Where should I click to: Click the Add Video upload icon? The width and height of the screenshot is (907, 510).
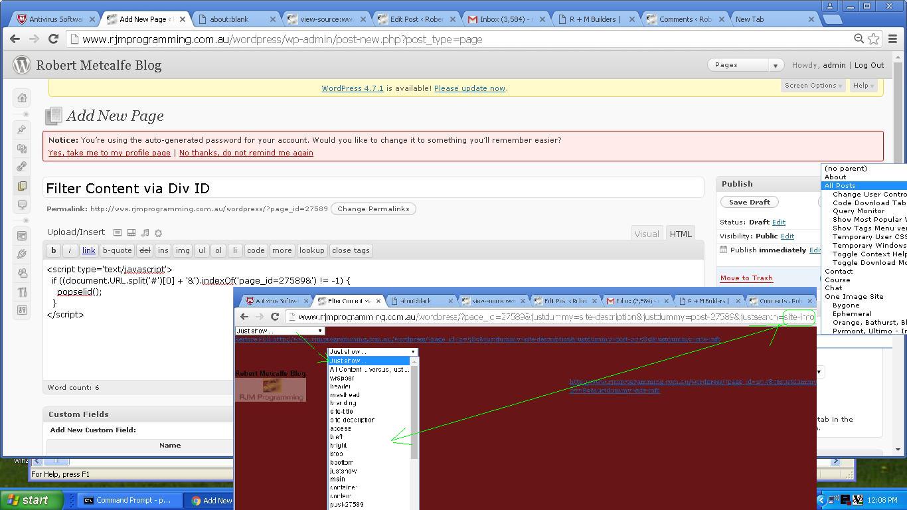pos(131,232)
